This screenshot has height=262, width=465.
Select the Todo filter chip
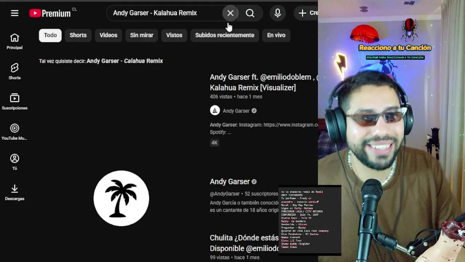[x=50, y=35]
